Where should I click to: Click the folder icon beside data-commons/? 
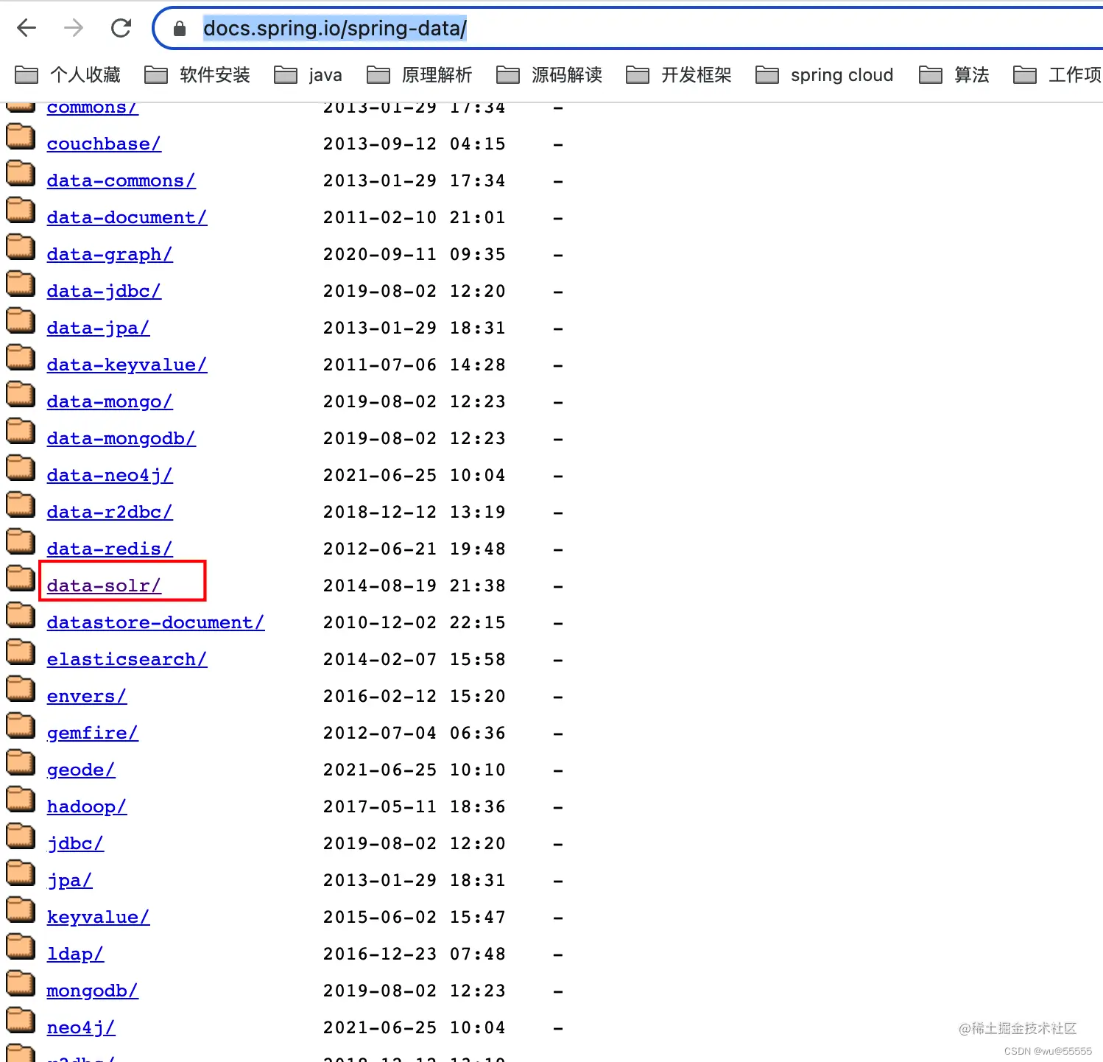pyautogui.click(x=21, y=173)
